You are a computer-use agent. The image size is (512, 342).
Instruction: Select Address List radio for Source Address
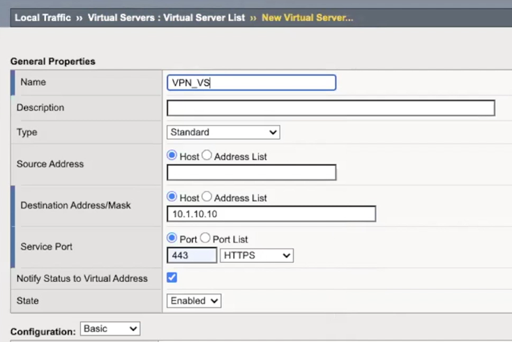[x=207, y=156]
